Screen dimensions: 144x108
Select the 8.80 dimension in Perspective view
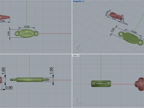point(114,18)
